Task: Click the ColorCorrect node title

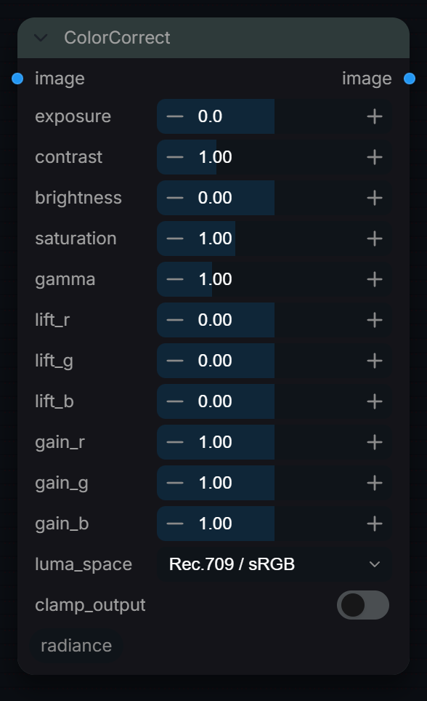Action: [117, 38]
